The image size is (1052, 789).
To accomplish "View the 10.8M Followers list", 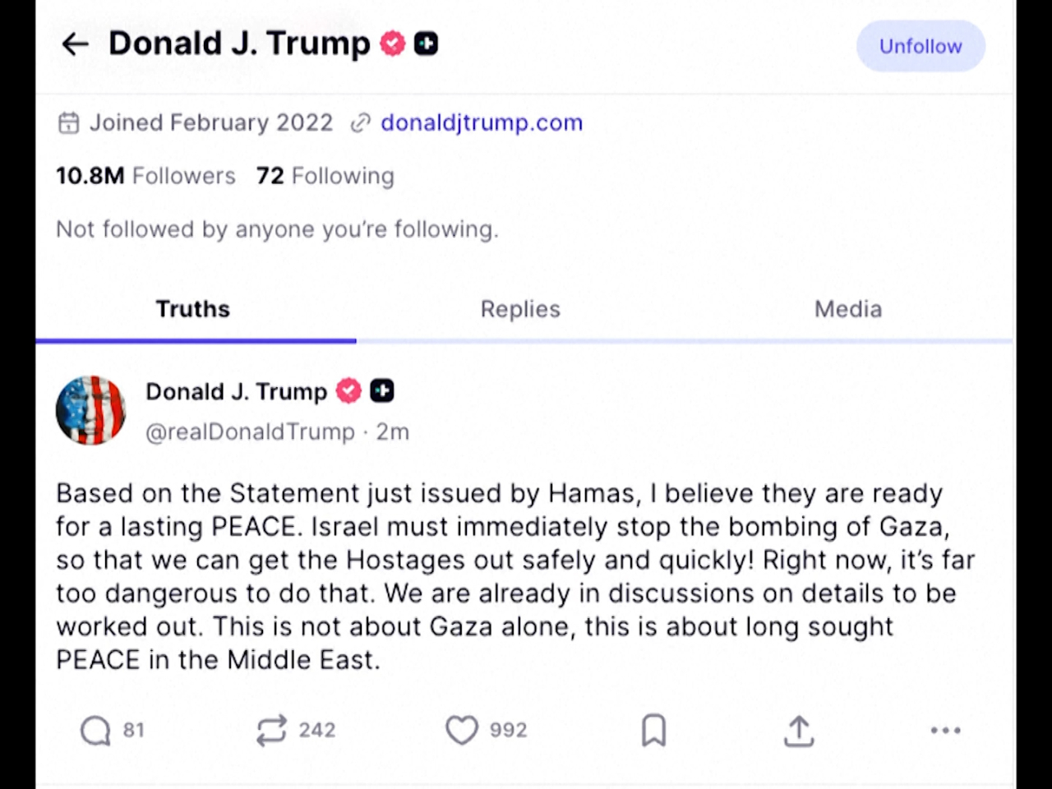I will [x=145, y=176].
